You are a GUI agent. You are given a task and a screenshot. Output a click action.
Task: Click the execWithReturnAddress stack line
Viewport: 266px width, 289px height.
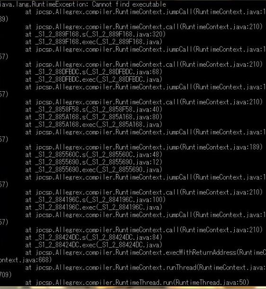(146, 253)
